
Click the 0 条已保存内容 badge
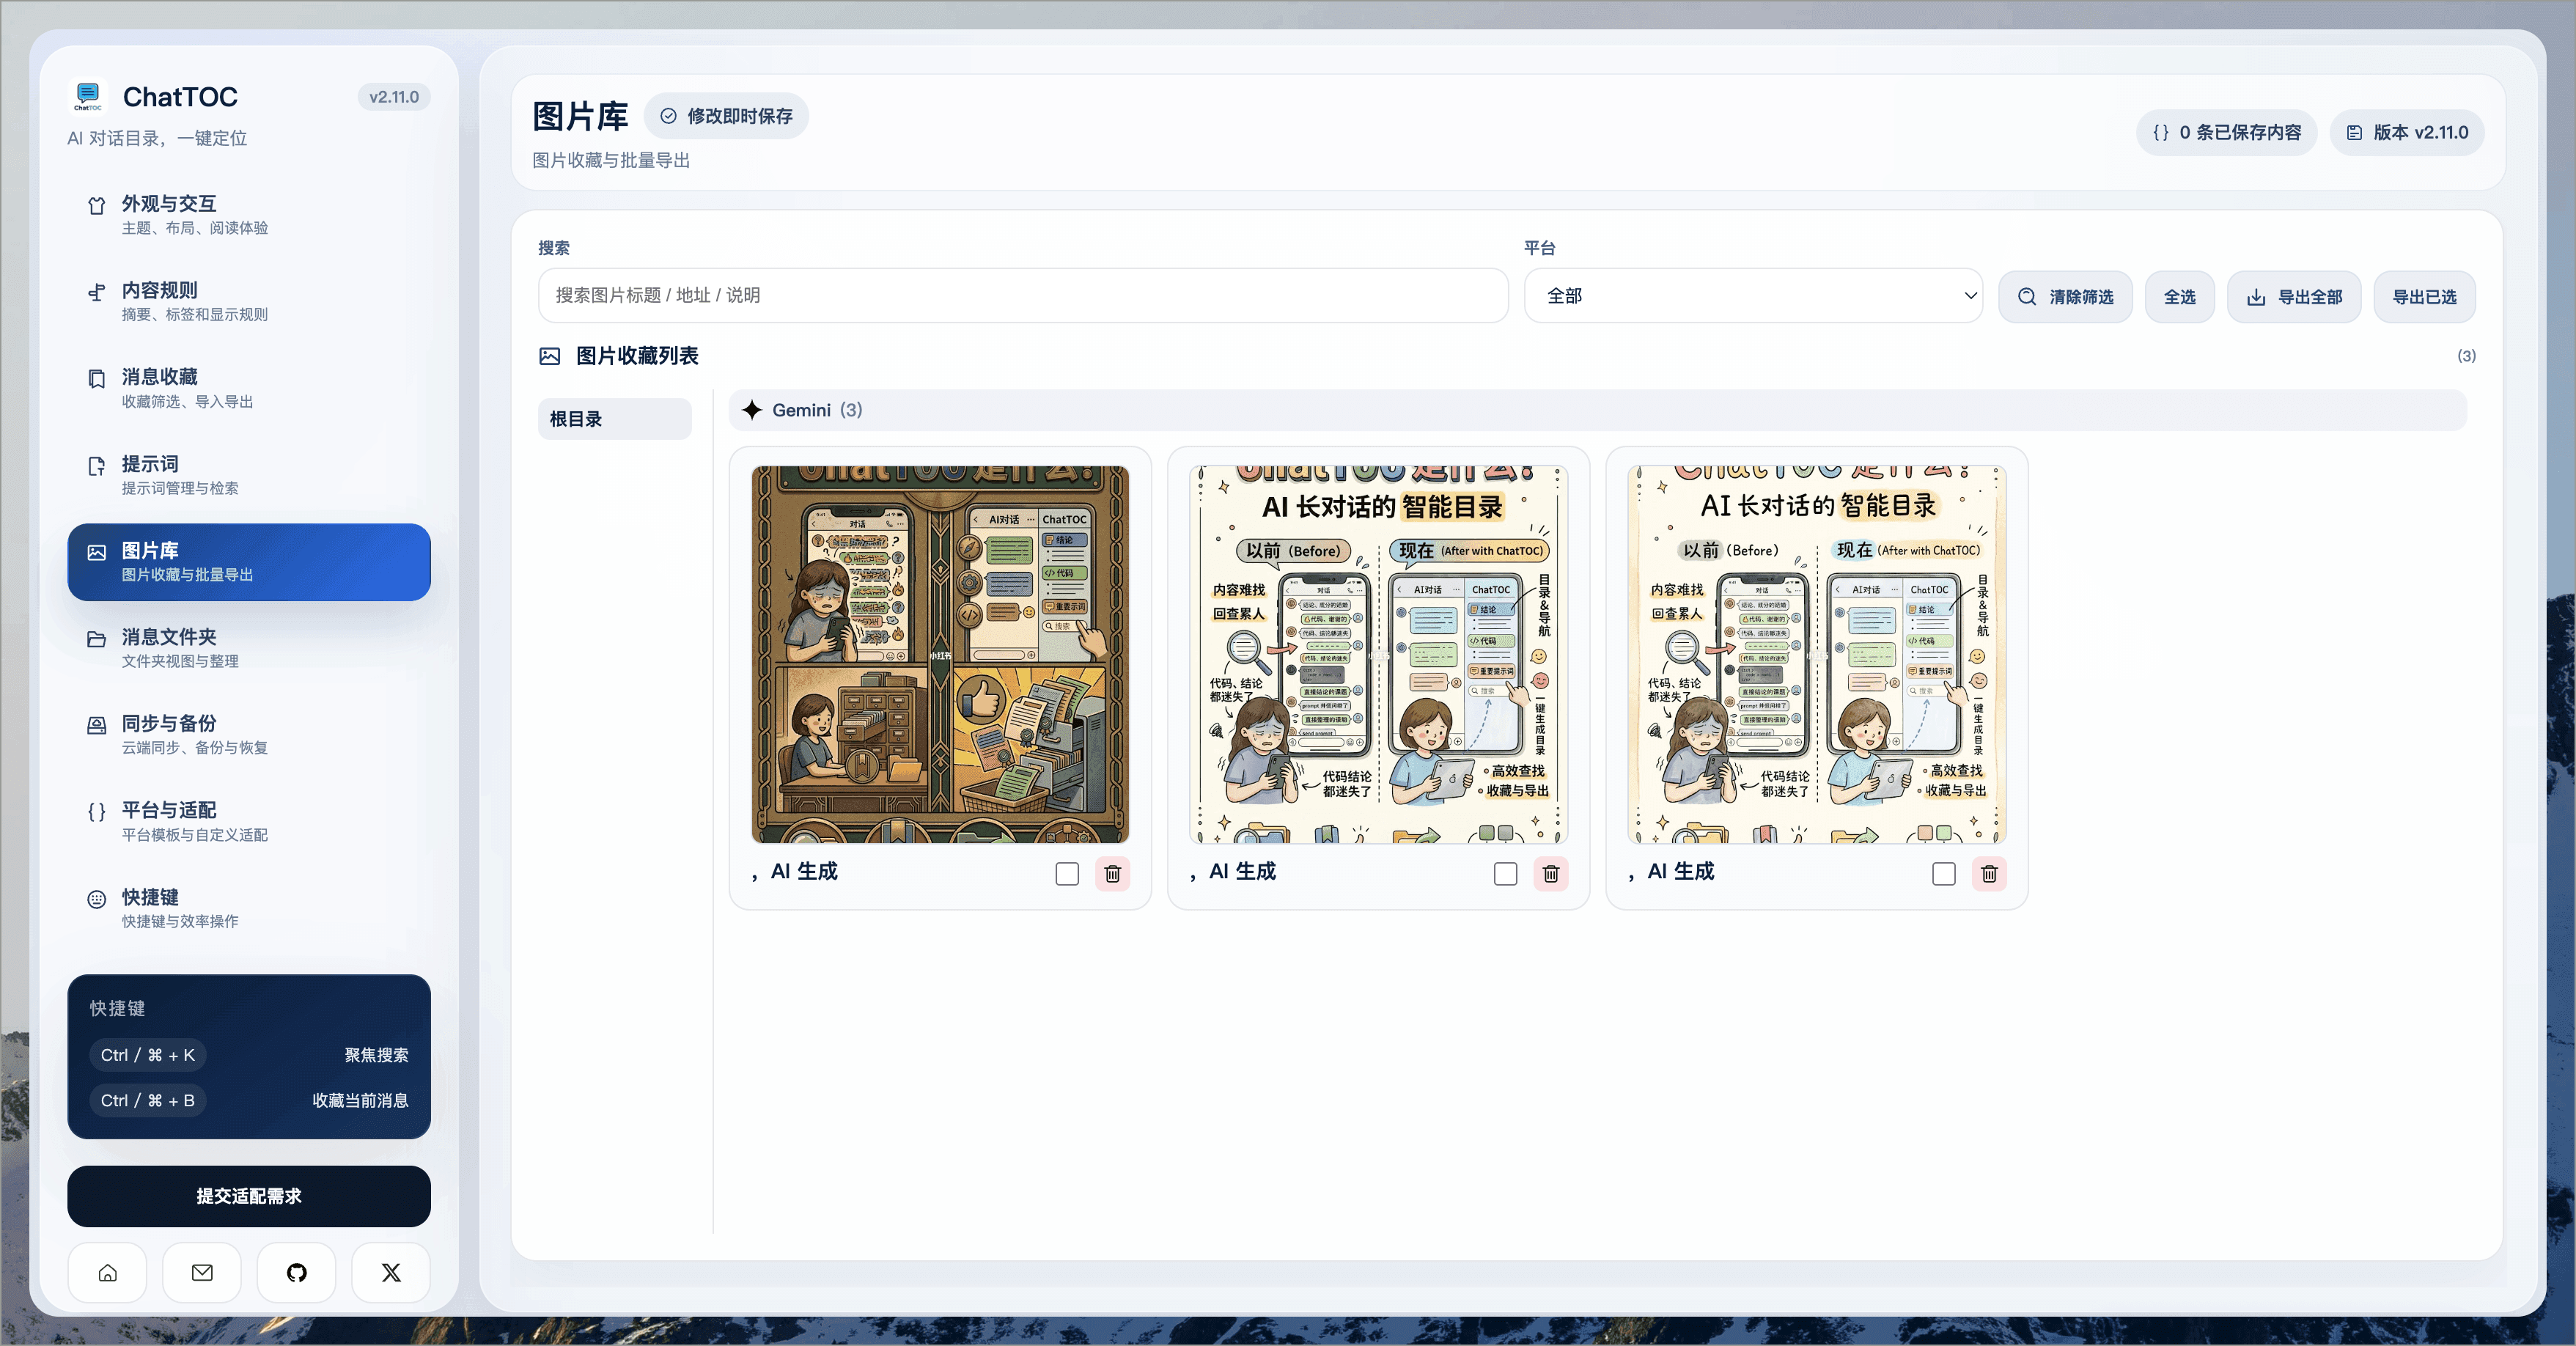pos(2226,133)
